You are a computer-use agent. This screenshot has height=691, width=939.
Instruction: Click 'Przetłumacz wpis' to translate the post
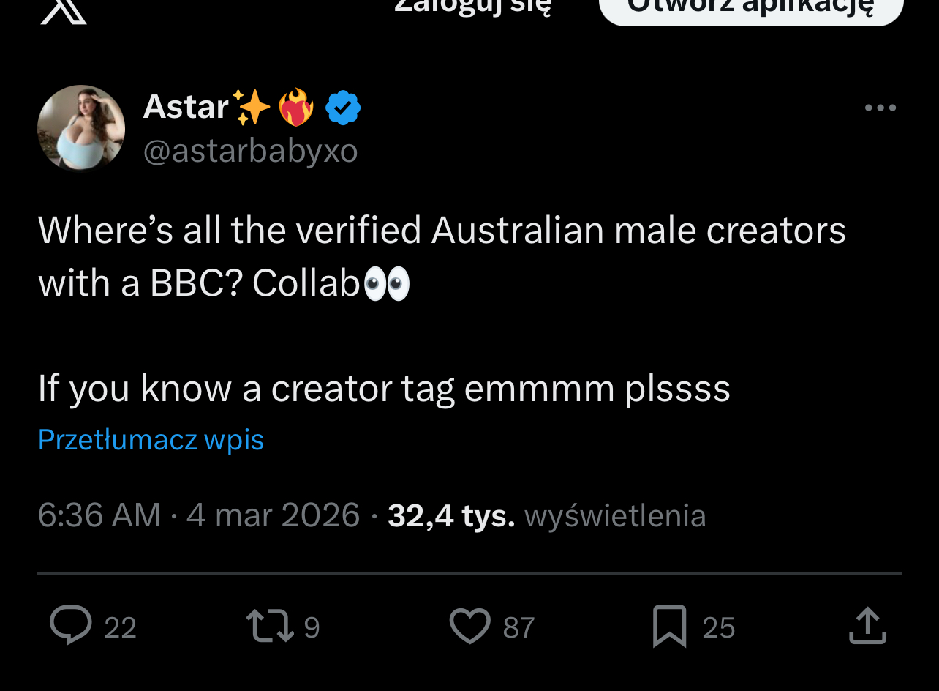pyautogui.click(x=151, y=440)
